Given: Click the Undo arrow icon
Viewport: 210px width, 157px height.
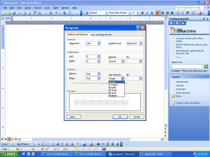Looking at the screenshot, I should click(56, 13).
